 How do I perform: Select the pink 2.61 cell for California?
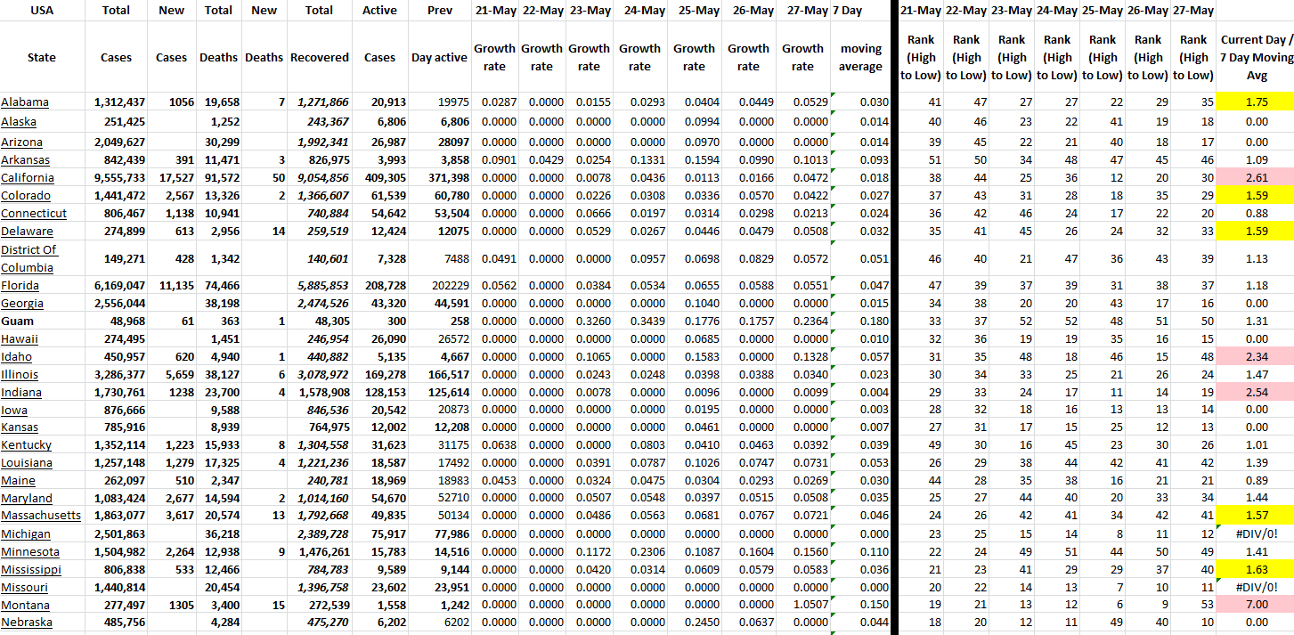coord(1256,178)
